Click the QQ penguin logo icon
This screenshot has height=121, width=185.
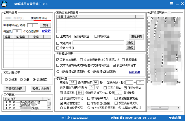point(4,4)
